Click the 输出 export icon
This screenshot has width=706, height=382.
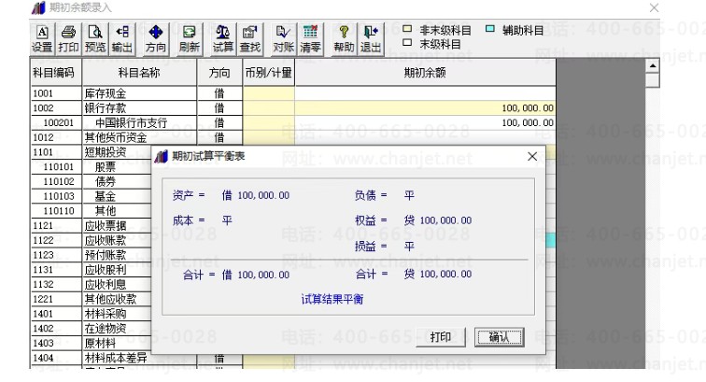pos(122,39)
